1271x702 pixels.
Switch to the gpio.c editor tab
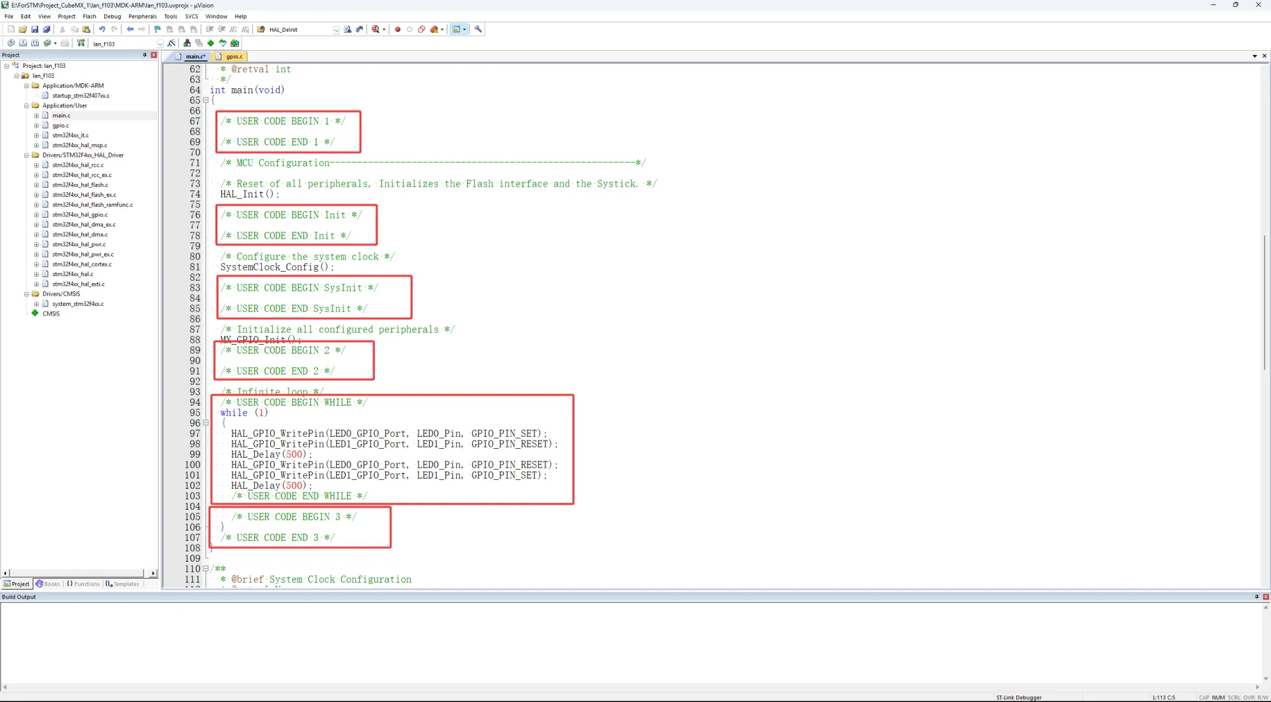point(233,56)
